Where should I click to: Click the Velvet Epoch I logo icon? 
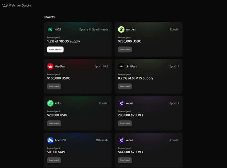coord(121,140)
